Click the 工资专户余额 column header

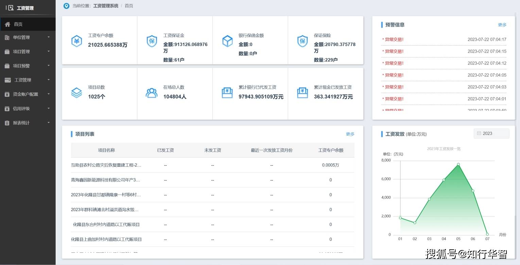click(x=331, y=150)
